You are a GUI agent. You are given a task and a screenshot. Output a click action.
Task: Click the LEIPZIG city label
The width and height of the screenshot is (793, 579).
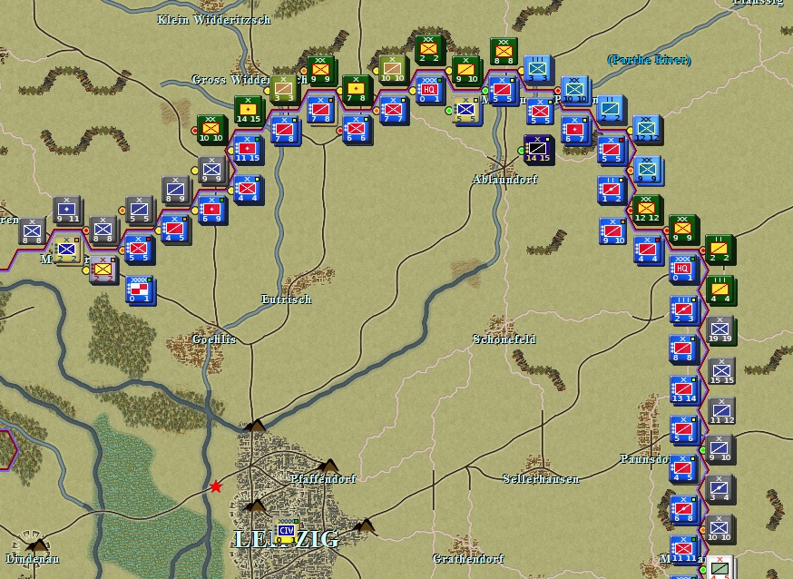click(287, 539)
